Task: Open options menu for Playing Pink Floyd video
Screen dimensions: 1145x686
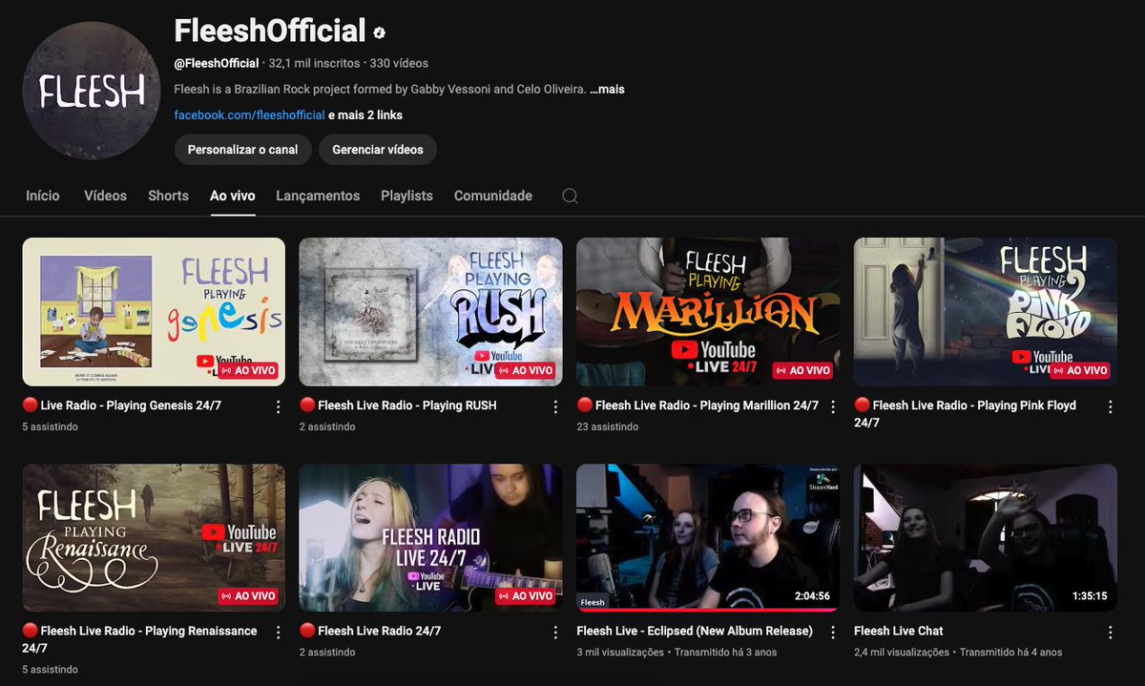Action: (1110, 406)
